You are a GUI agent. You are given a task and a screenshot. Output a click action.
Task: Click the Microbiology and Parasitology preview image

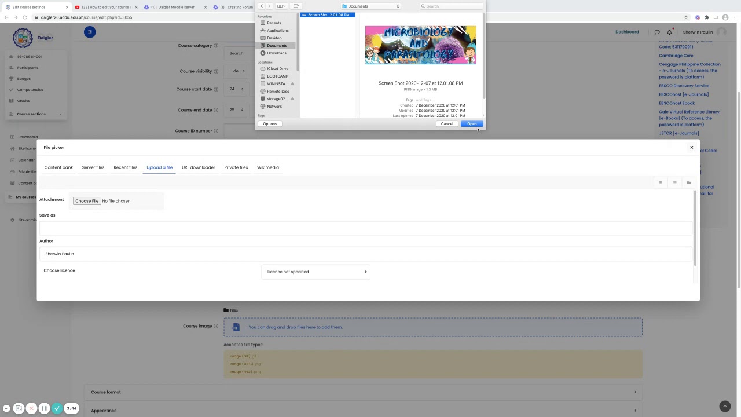(420, 45)
